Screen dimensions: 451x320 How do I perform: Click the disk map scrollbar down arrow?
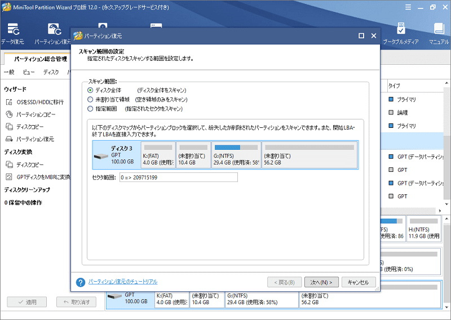(446, 308)
